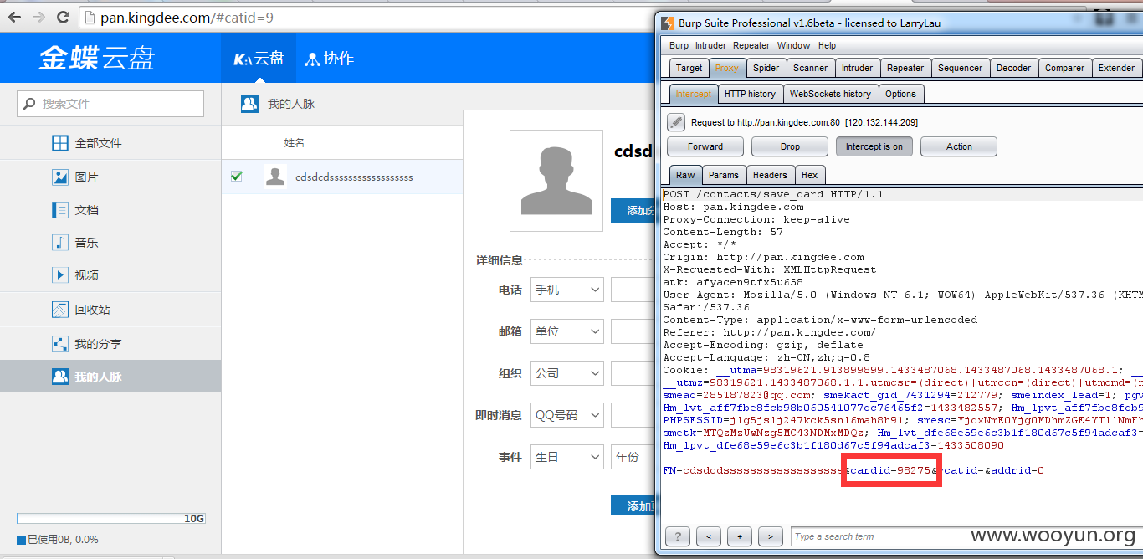Open the Window menu in Burp Suite
Screen dimensions: 1143x559
[793, 45]
